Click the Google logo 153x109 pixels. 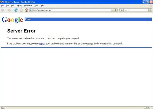point(12,20)
